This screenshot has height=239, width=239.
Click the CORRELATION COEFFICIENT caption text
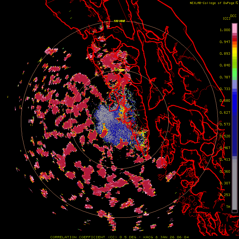coord(78,237)
